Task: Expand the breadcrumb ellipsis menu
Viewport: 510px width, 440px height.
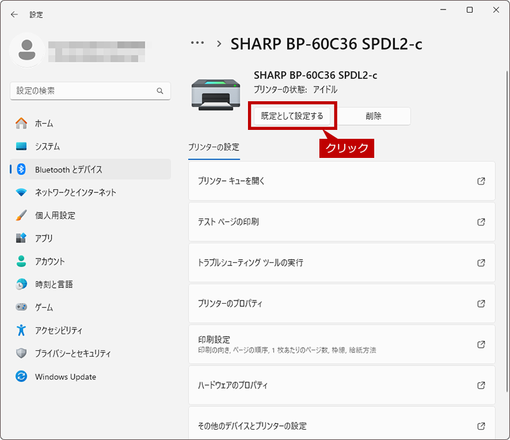Action: tap(198, 43)
